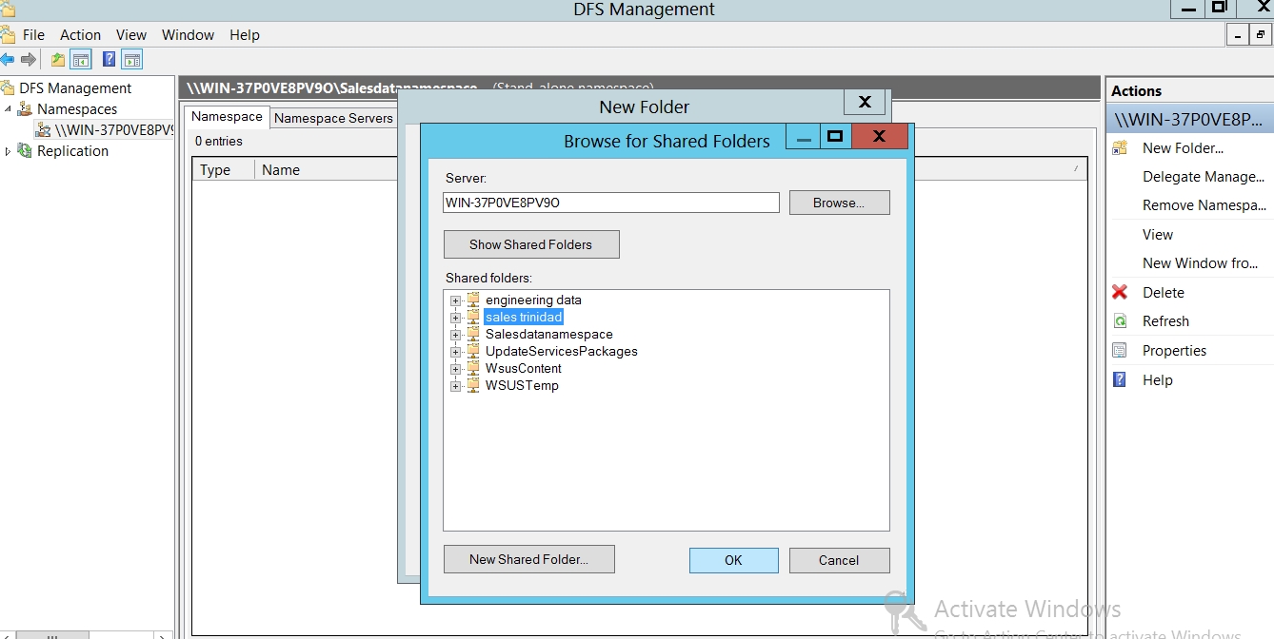The width and height of the screenshot is (1274, 639).
Task: Click the Refresh icon in Actions pane
Action: pos(1120,321)
